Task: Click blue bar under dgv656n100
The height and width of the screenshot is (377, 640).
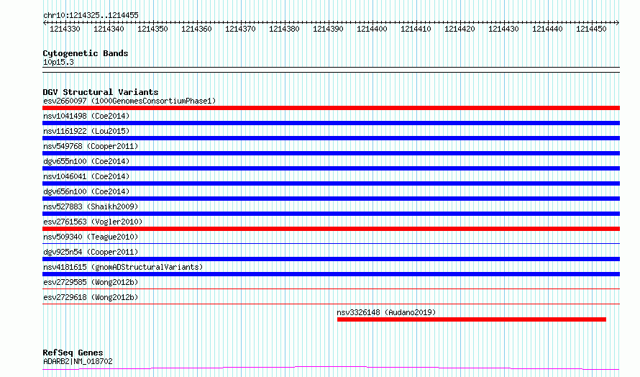Action: [x=331, y=199]
